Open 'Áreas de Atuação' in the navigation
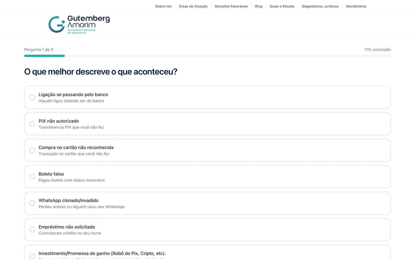This screenshot has height=259, width=415. coord(193,6)
